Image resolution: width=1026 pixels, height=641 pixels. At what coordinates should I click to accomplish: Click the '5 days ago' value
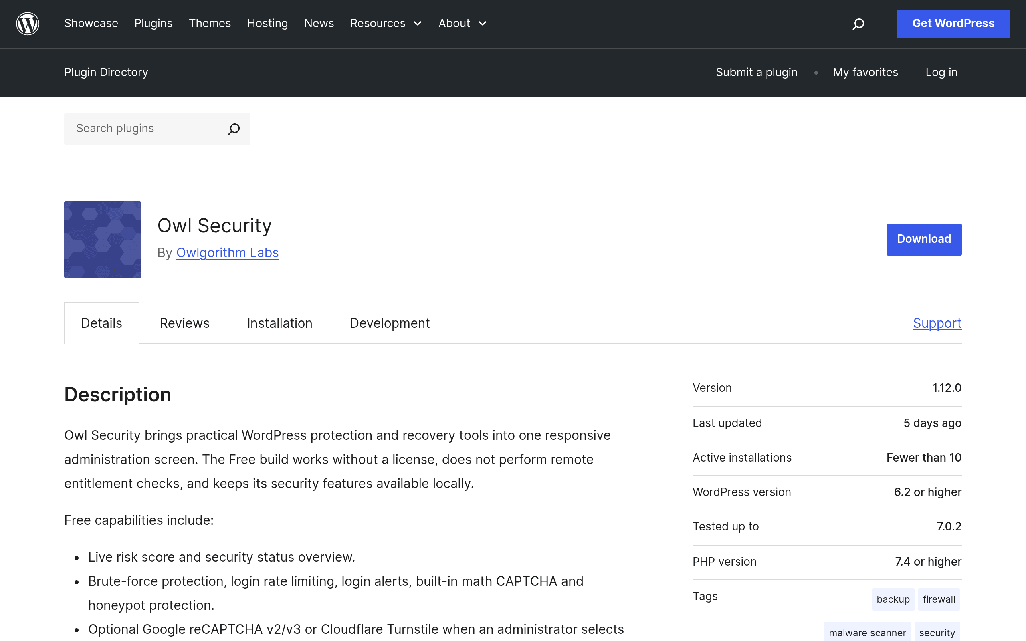point(932,423)
